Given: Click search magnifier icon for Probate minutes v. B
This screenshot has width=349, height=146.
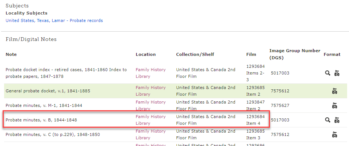Looking at the screenshot, I should pos(327,120).
